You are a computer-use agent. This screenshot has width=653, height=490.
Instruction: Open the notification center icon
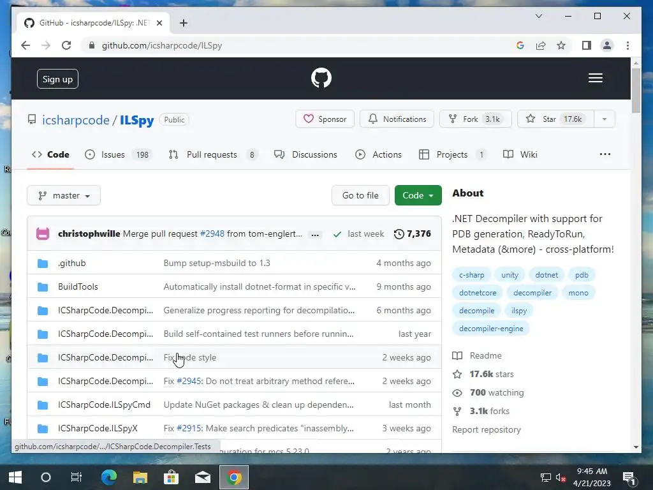628,477
